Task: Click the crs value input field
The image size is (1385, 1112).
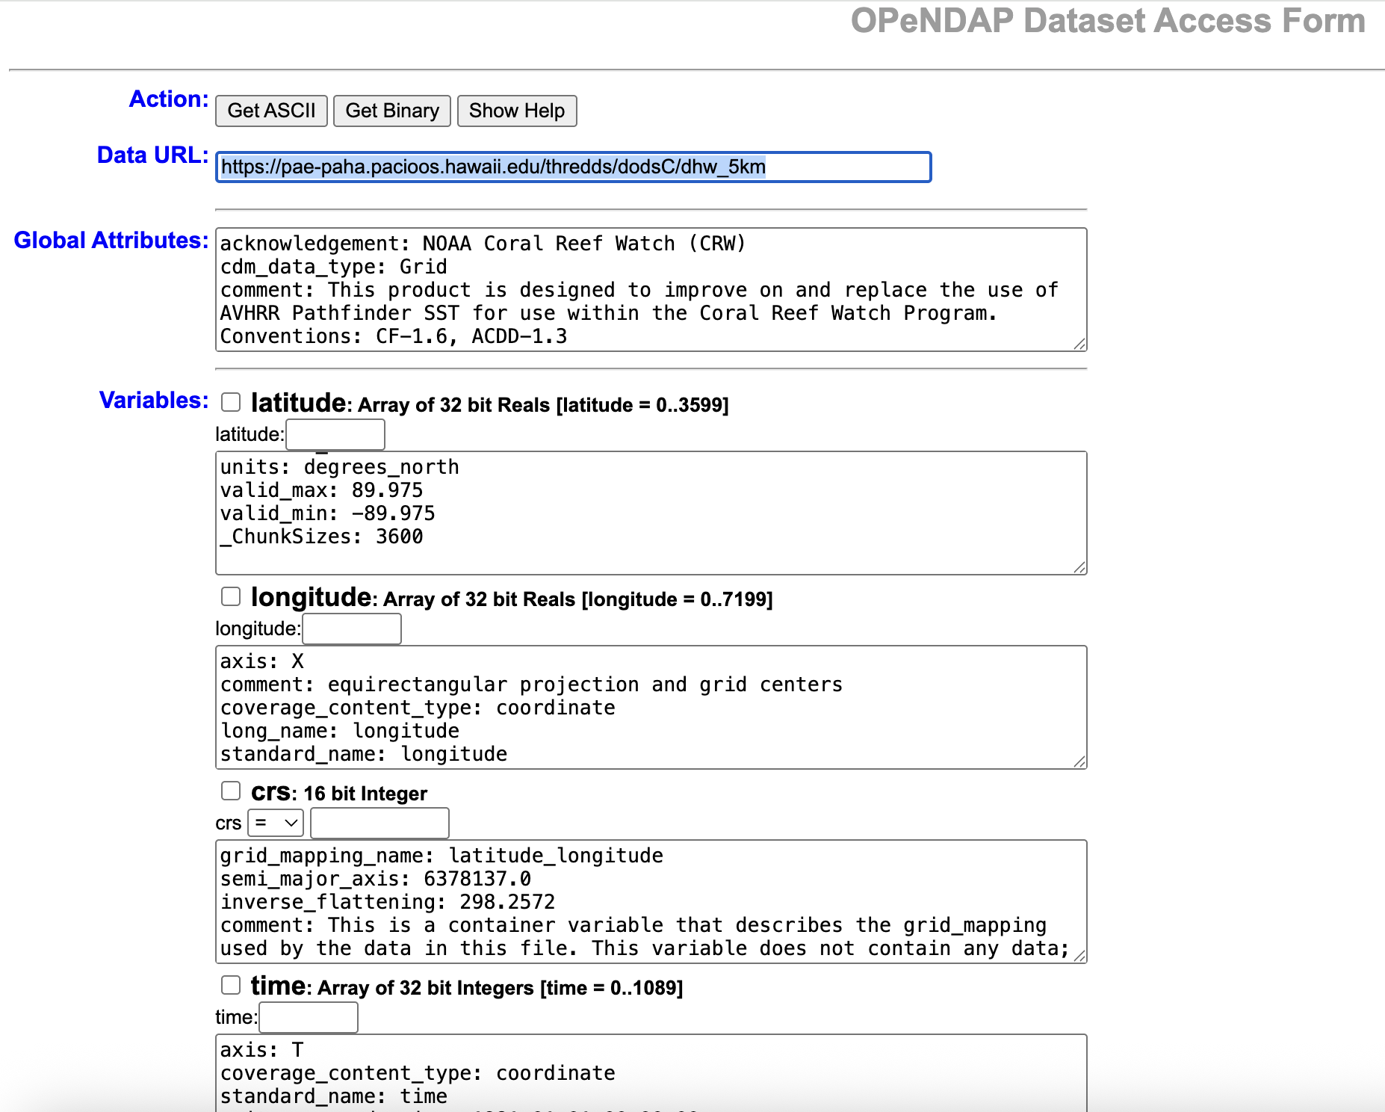Action: pyautogui.click(x=379, y=823)
